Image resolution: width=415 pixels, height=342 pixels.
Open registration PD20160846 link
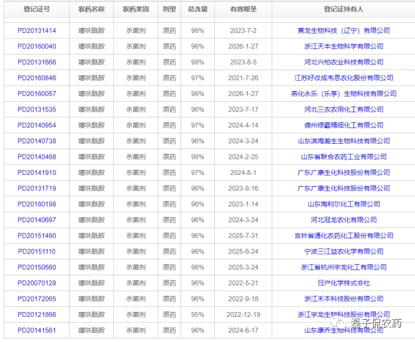37,78
